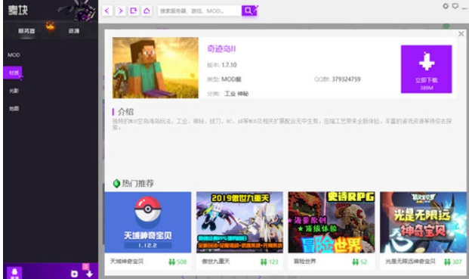The height and width of the screenshot is (279, 469).
Task: Open the download arrow icon in bottom bar
Action: tap(89, 274)
